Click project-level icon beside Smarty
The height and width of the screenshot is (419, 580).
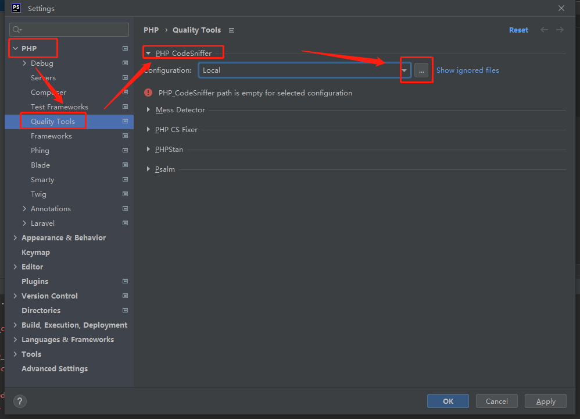click(125, 179)
